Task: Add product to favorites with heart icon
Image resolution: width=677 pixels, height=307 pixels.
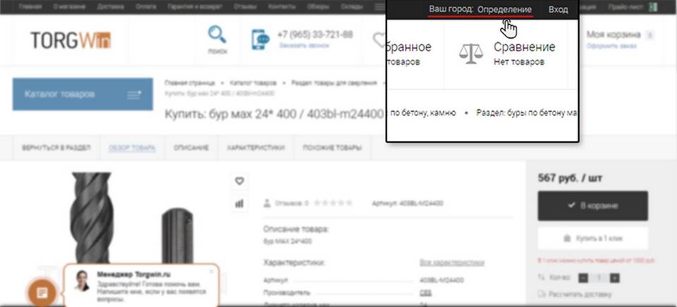Action: (x=239, y=181)
